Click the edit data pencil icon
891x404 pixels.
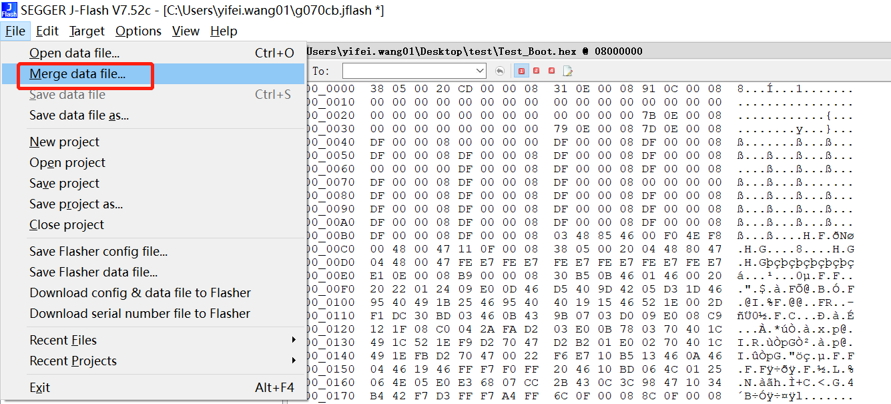click(x=568, y=71)
